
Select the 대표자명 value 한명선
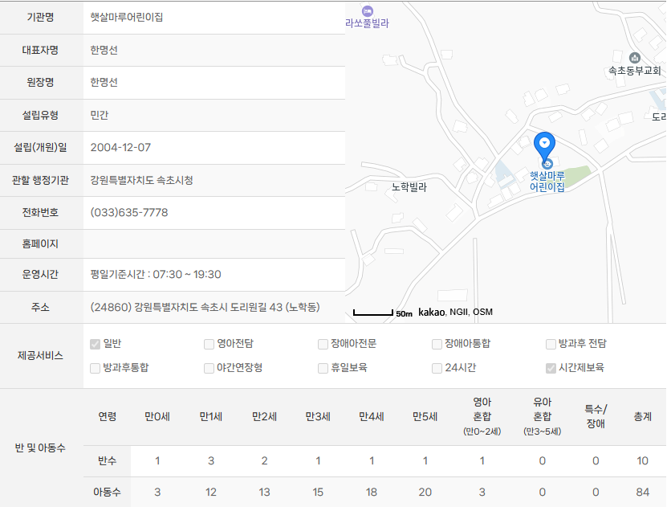pos(104,50)
